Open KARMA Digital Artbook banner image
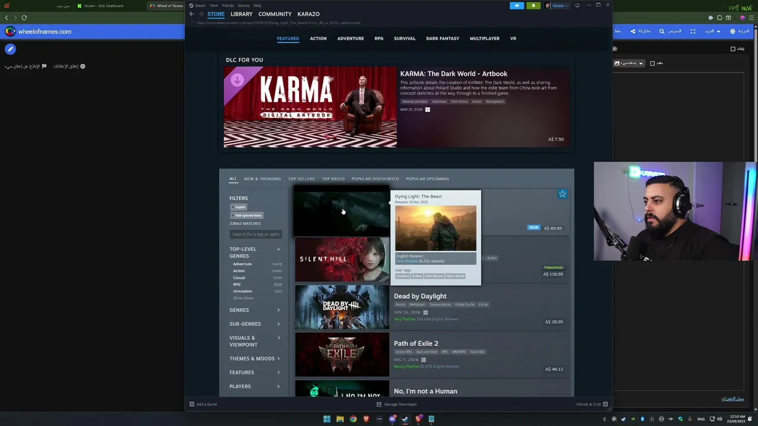Viewport: 758px width, 426px height. coord(310,107)
